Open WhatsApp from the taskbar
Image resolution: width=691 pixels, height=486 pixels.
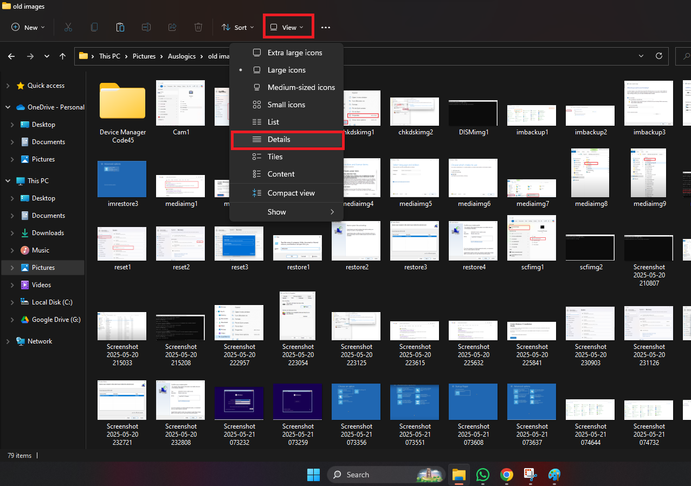click(482, 475)
